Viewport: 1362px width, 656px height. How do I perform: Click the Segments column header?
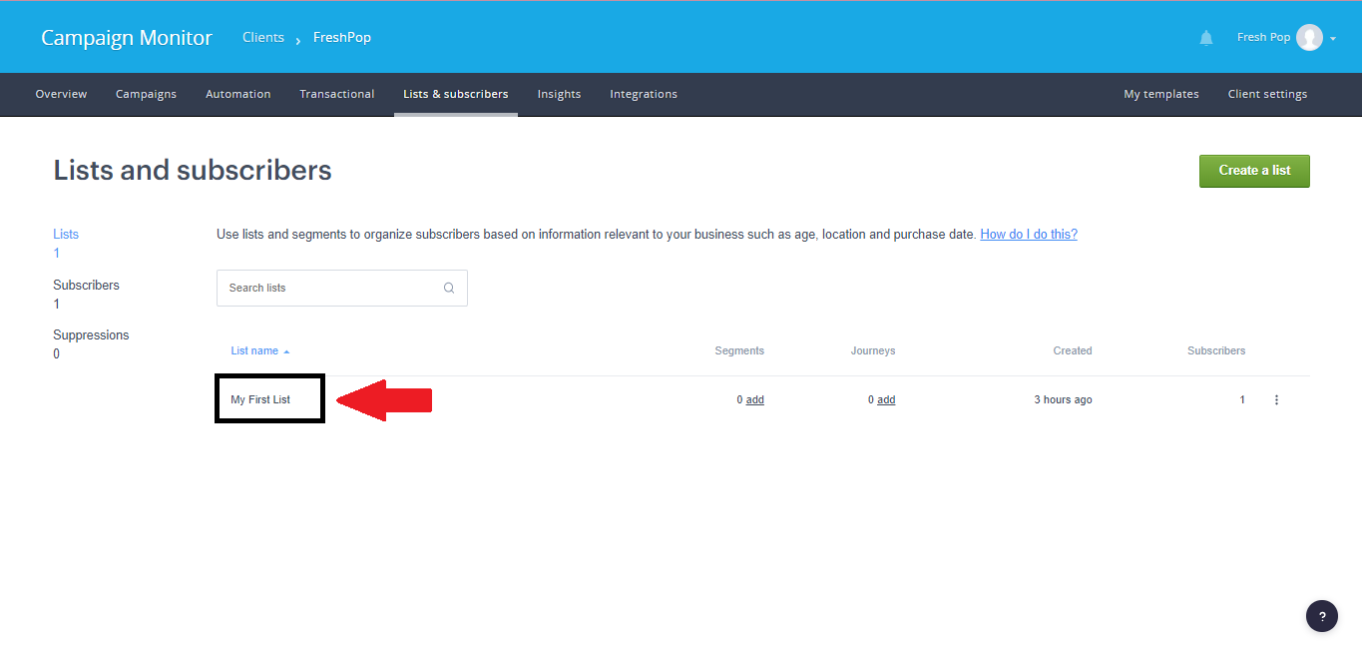[x=739, y=350]
